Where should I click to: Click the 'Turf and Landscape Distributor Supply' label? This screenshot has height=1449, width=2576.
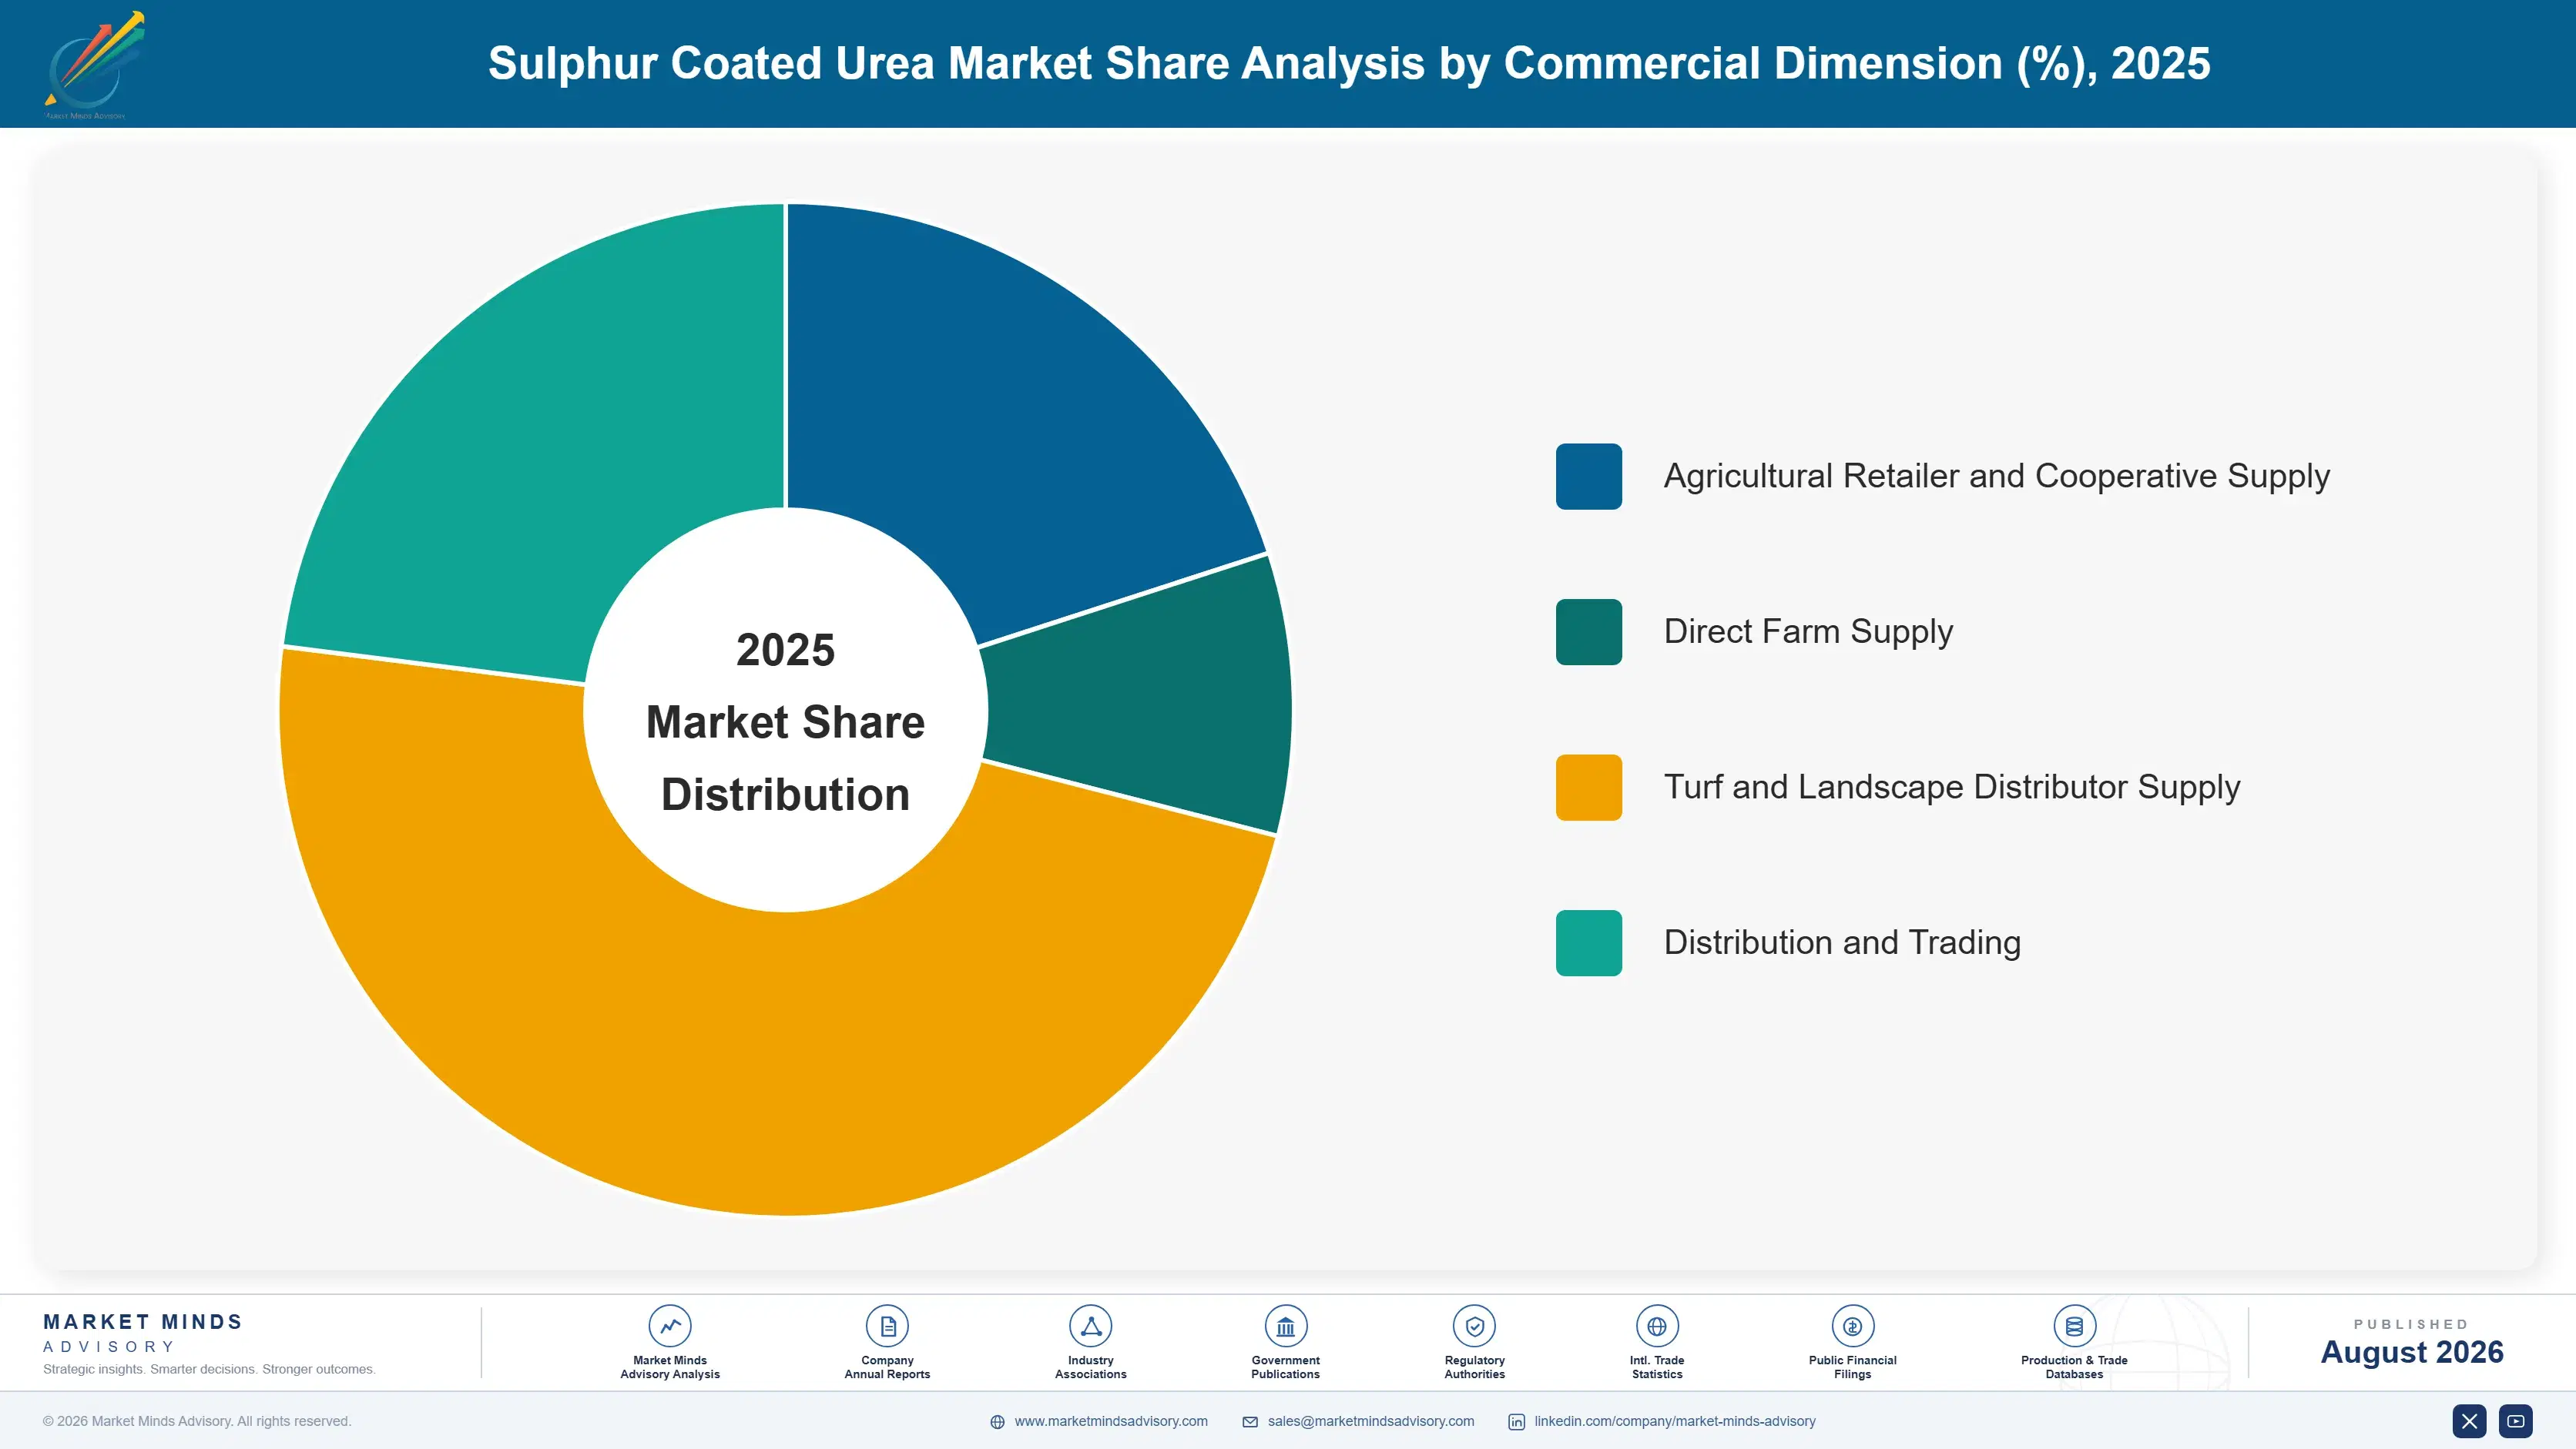coord(1952,788)
